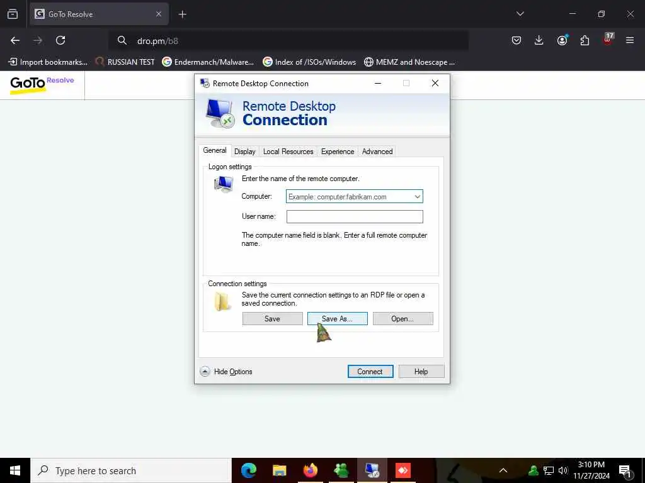Open the Firefox account icon
The width and height of the screenshot is (645, 483).
tap(562, 40)
